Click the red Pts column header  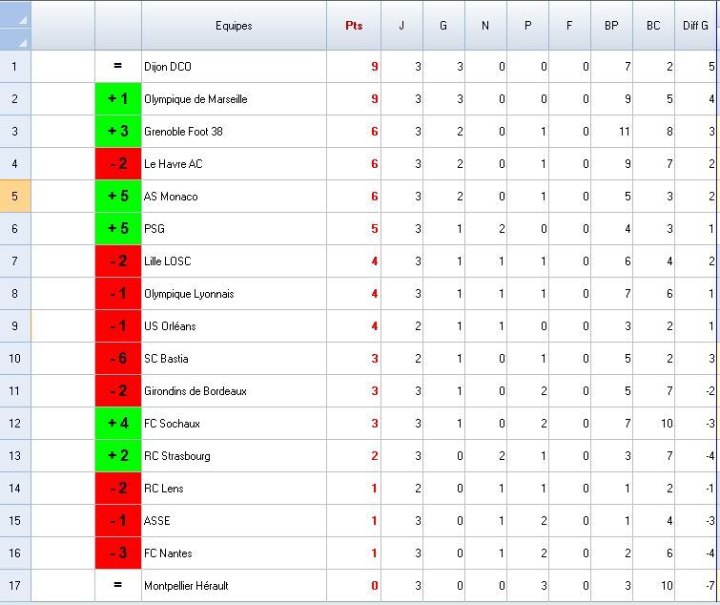354,26
